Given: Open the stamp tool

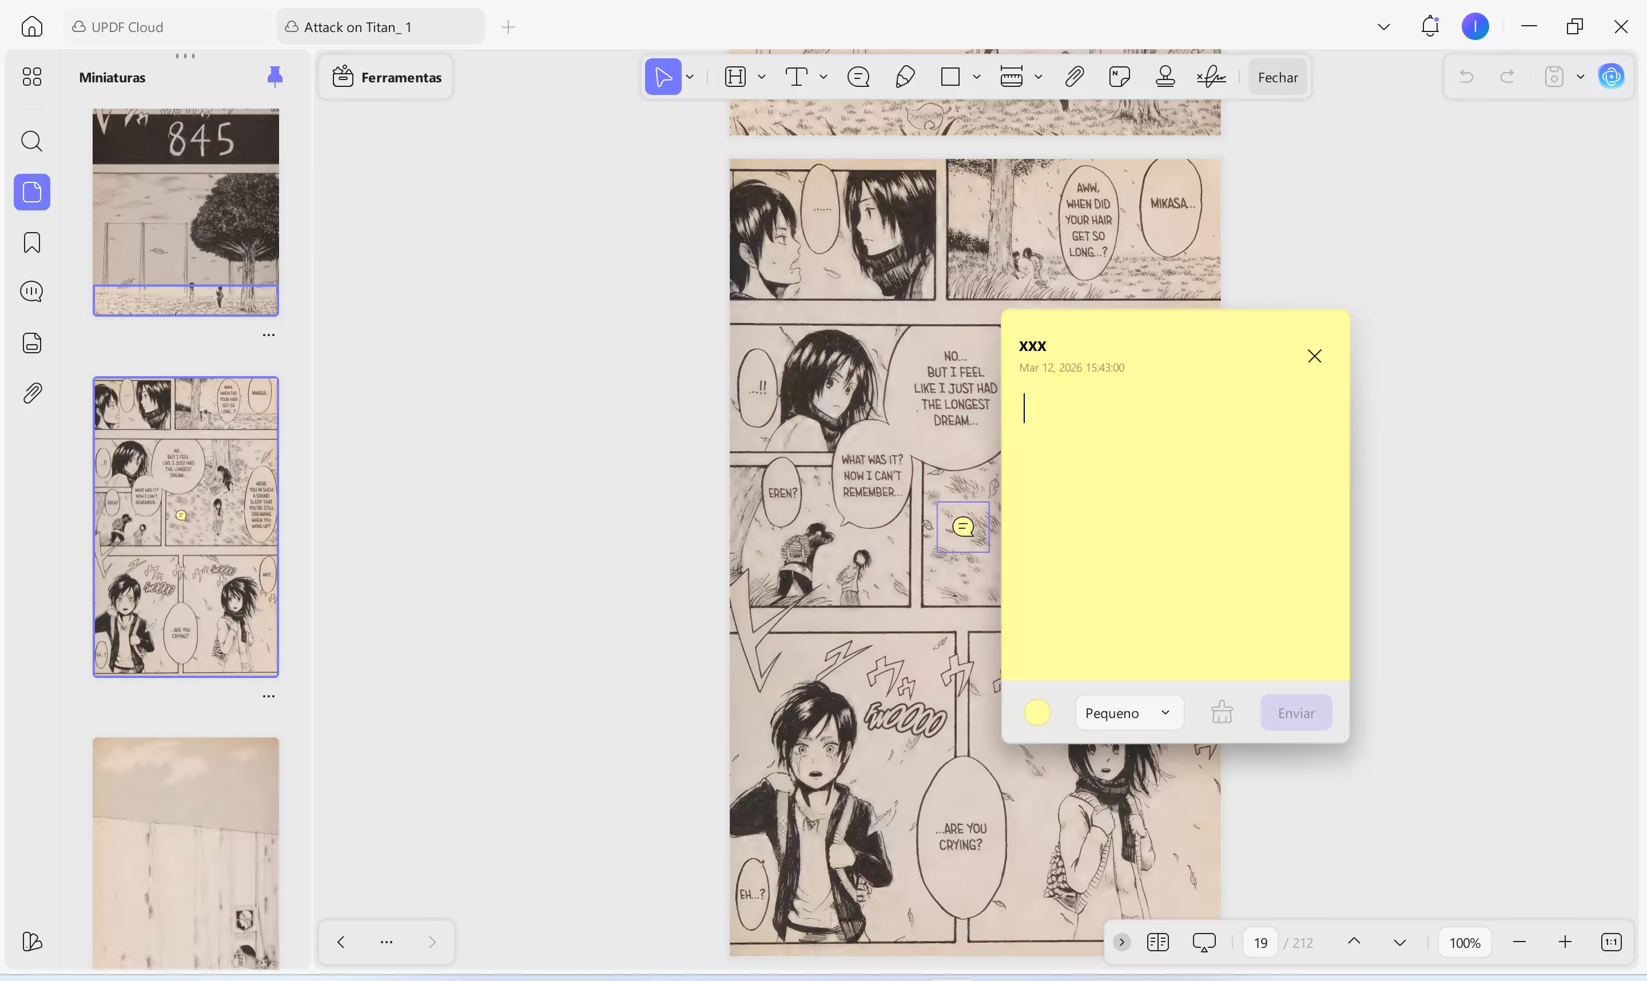Looking at the screenshot, I should point(1165,77).
